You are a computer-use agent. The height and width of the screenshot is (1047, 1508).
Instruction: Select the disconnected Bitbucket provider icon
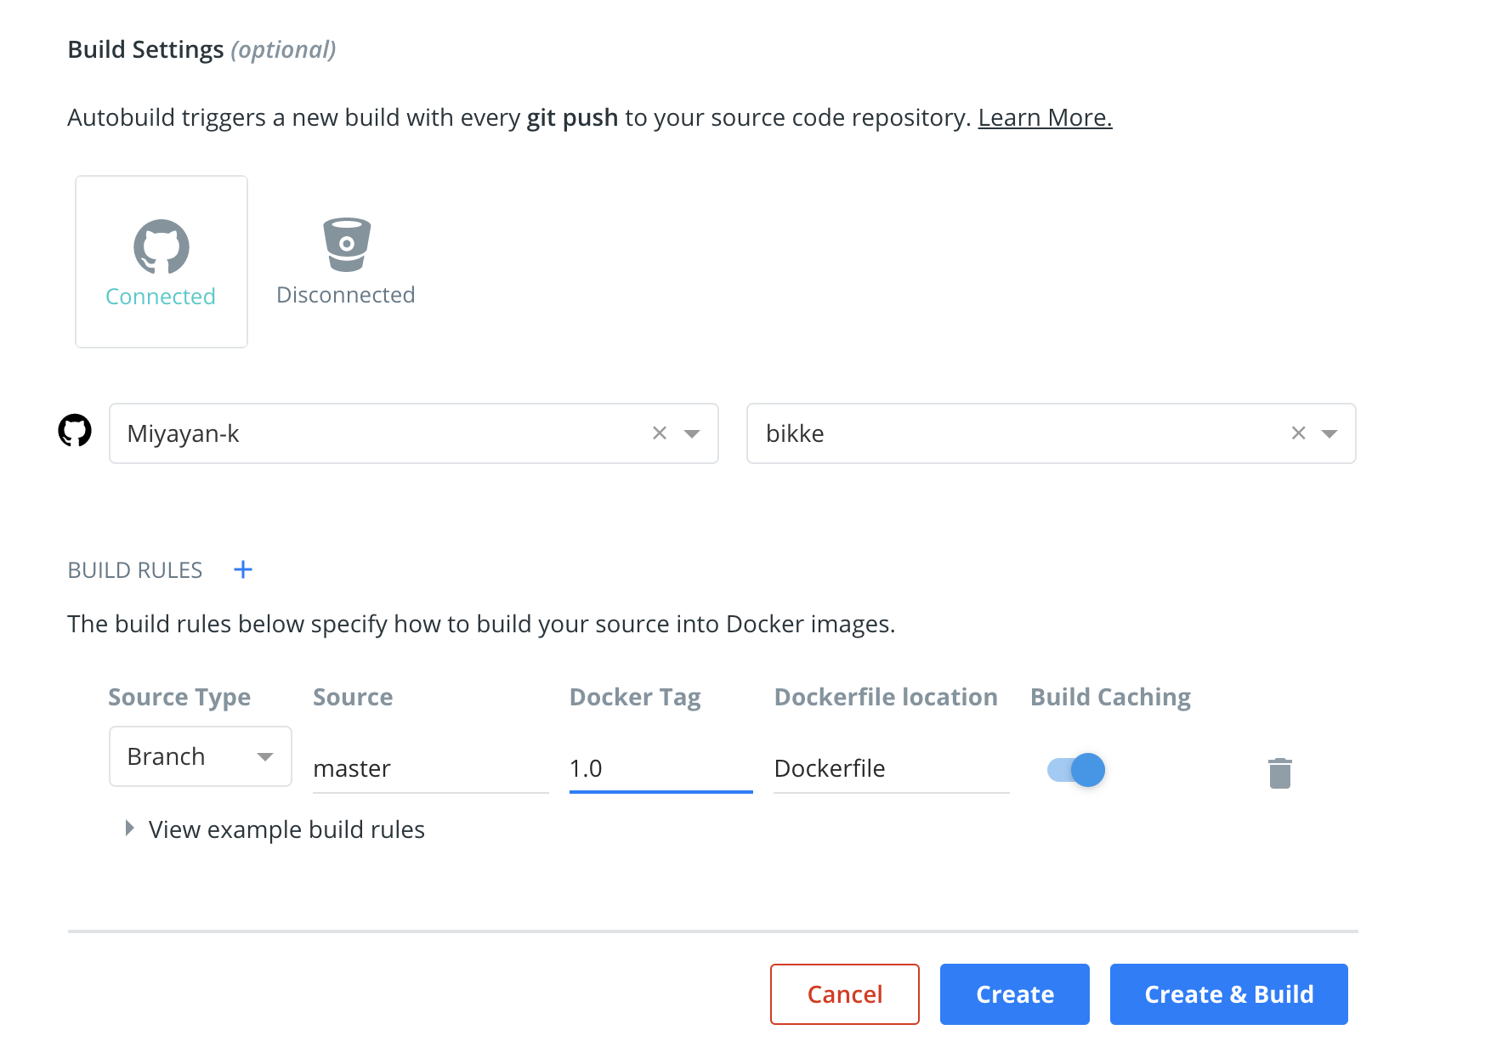pyautogui.click(x=346, y=245)
